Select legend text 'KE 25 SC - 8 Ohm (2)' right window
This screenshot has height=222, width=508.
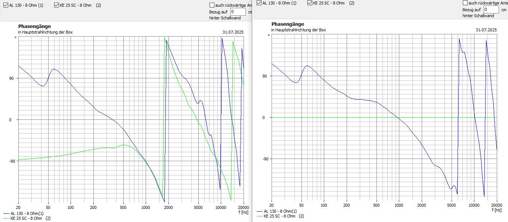284,216
